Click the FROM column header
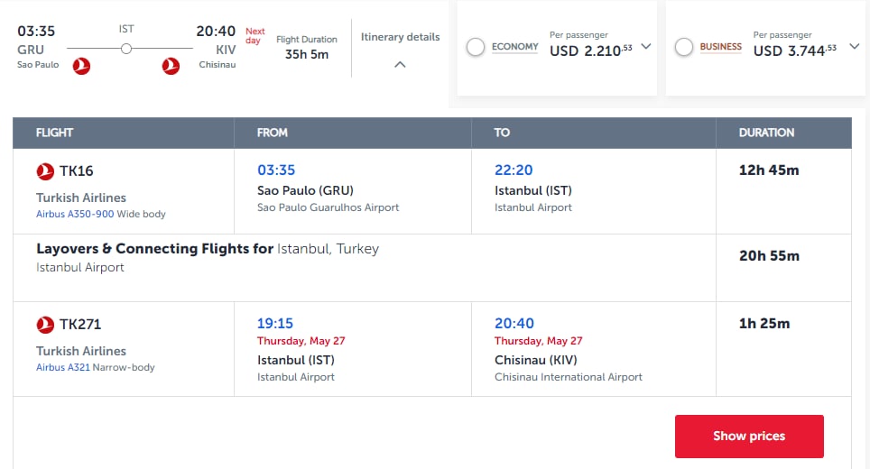The width and height of the screenshot is (870, 469). [272, 133]
